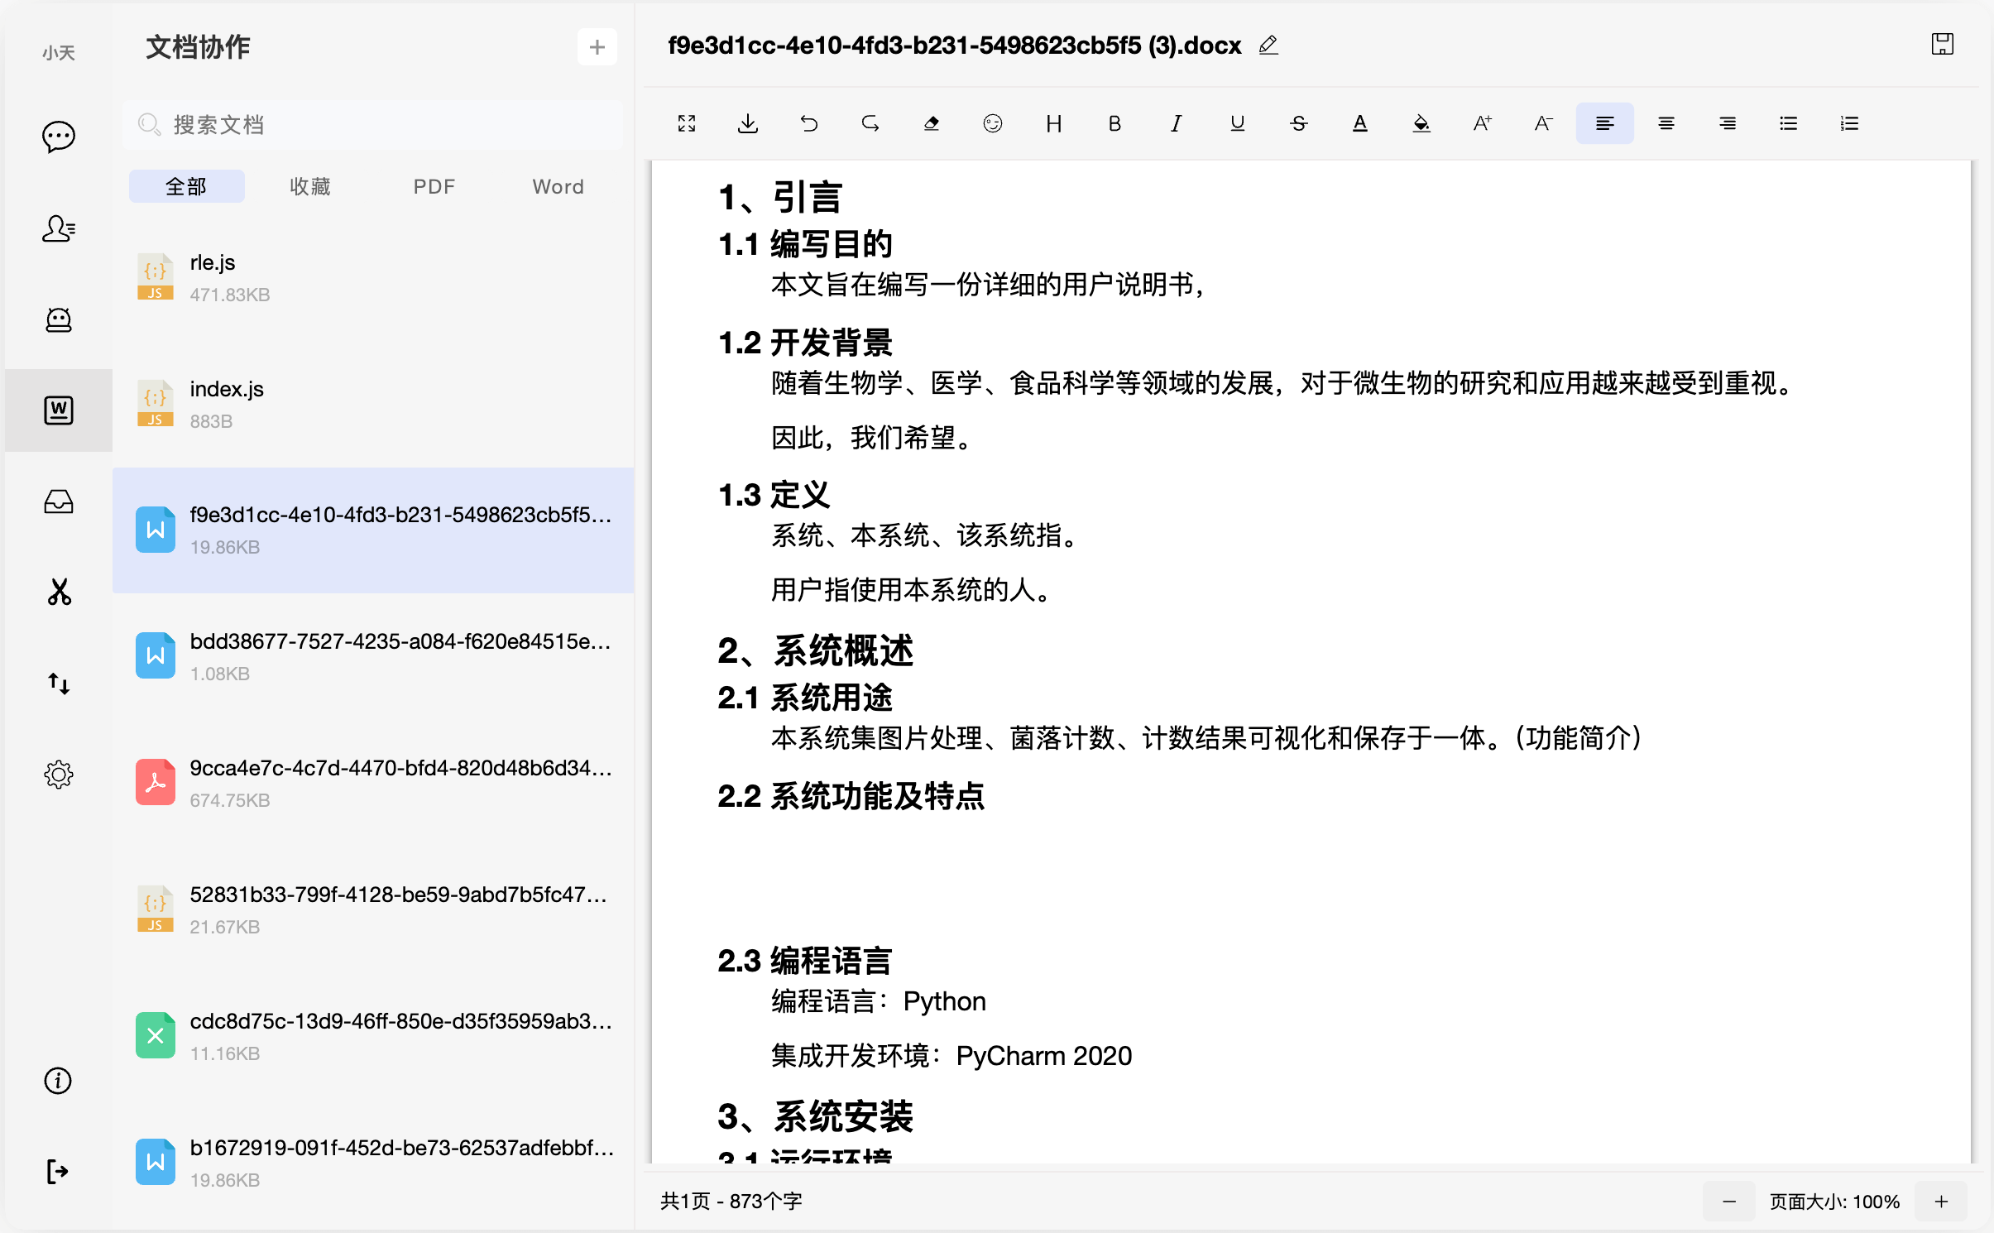Toggle strikethrough formatting button
This screenshot has width=1994, height=1233.
click(x=1299, y=124)
